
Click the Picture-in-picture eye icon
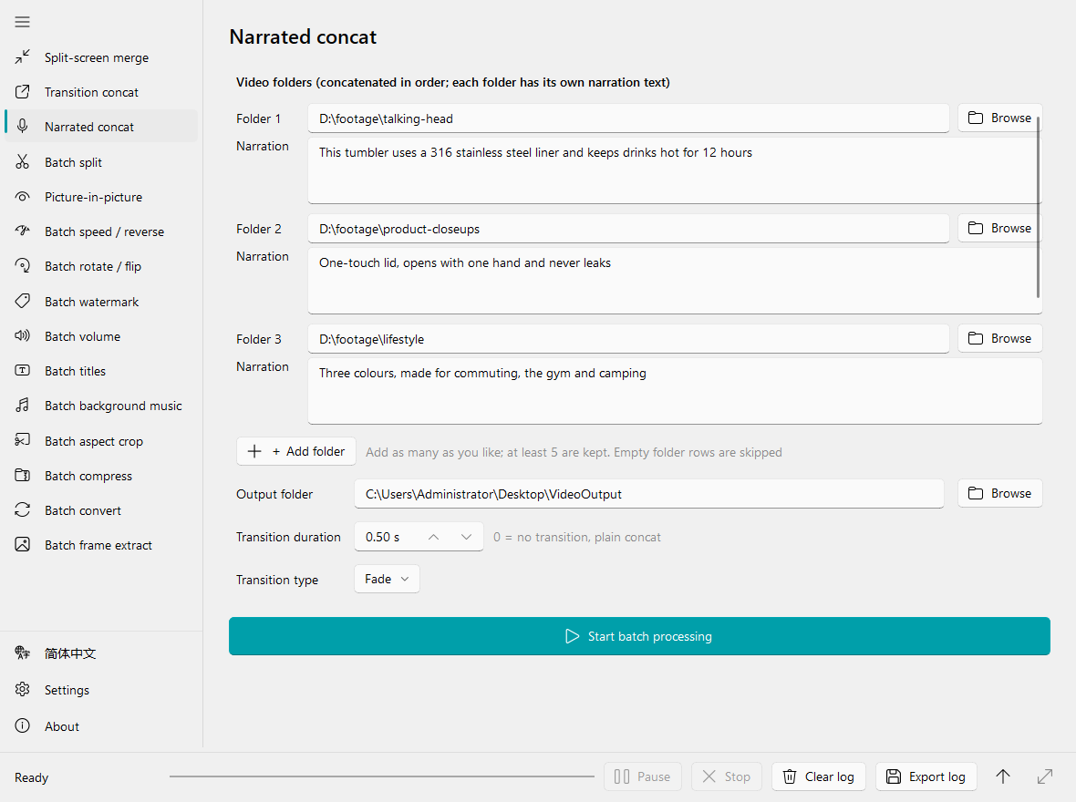[x=22, y=197]
